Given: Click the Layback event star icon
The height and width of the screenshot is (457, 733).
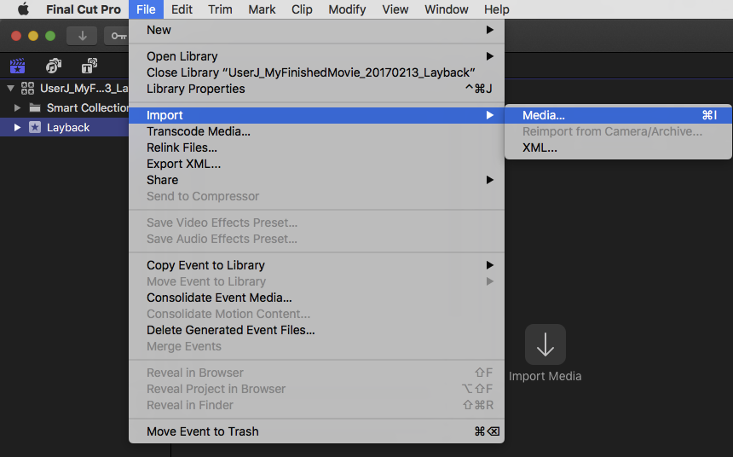Looking at the screenshot, I should [35, 127].
